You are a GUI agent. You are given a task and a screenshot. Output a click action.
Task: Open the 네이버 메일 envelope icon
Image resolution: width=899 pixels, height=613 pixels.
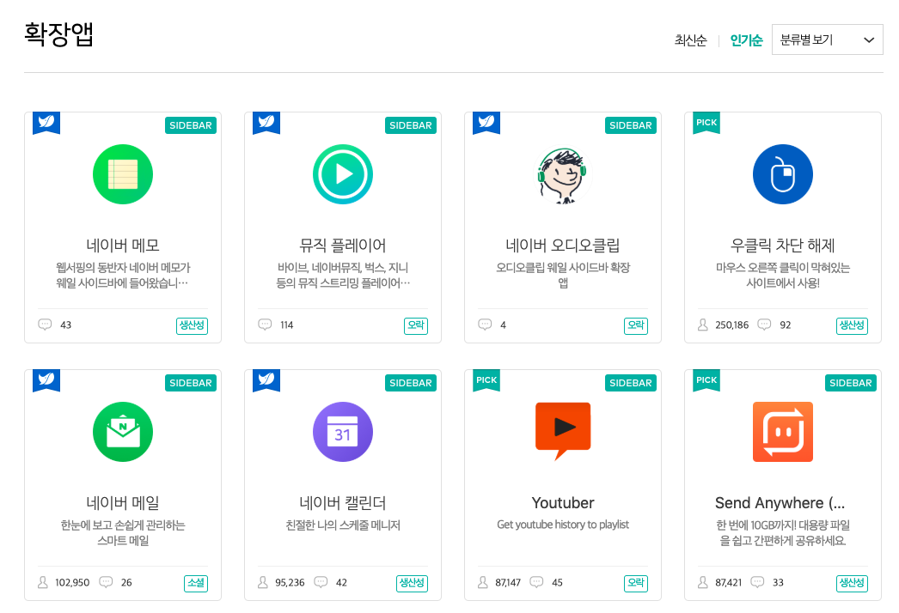point(123,432)
